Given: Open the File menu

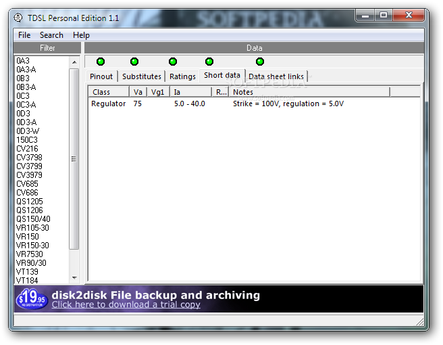Looking at the screenshot, I should [24, 35].
